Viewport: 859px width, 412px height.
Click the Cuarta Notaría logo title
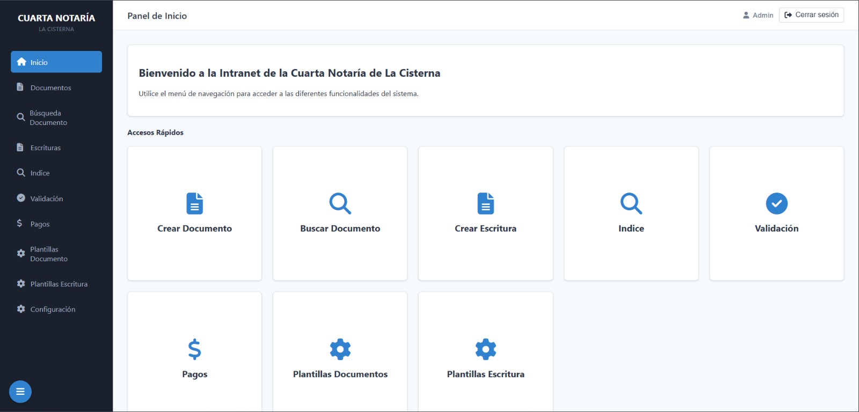tap(56, 18)
